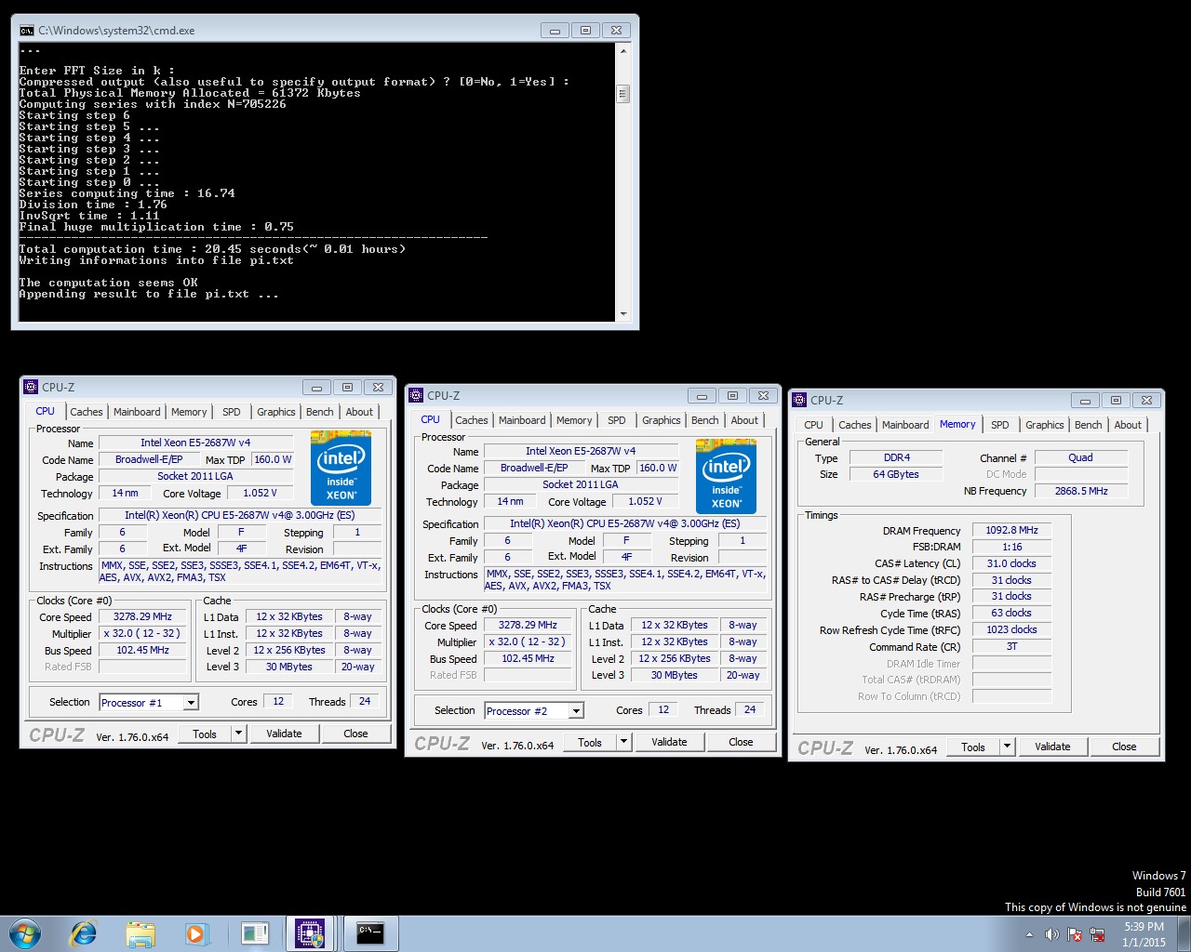Click the CPU-Z icon in Processor #1 title bar
The image size is (1191, 952).
click(x=31, y=387)
